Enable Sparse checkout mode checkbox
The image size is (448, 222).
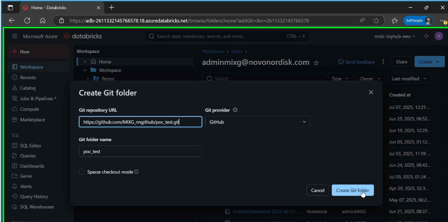pyautogui.click(x=82, y=172)
